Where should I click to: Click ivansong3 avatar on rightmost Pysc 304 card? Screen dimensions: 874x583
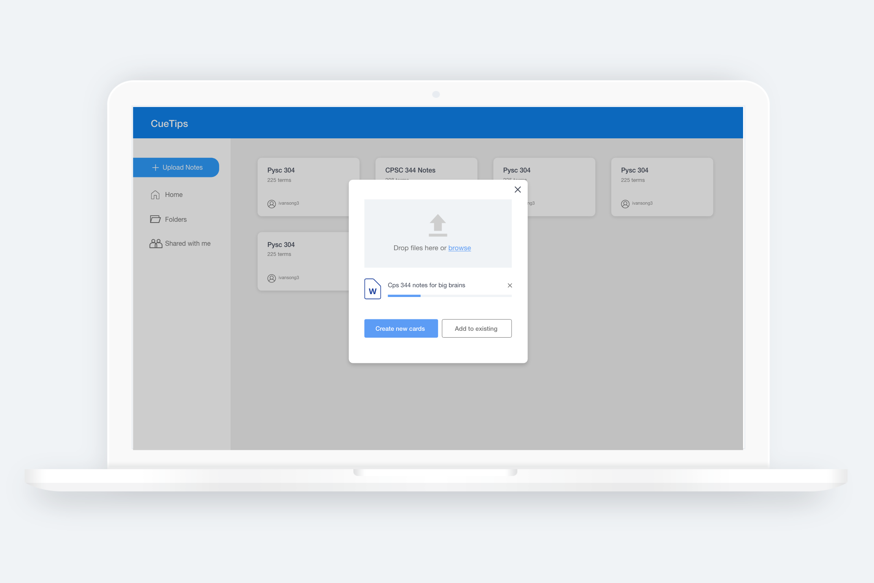coord(625,204)
